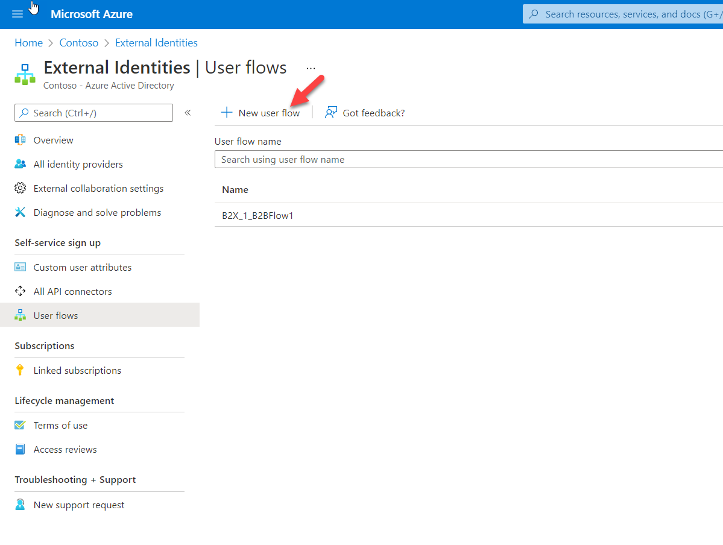Click the External collaboration settings gear icon
The image size is (723, 545).
pyautogui.click(x=21, y=188)
